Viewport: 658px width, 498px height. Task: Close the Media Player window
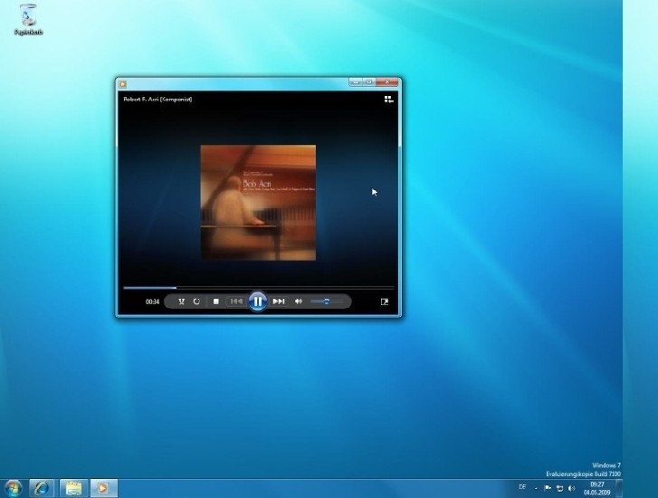[x=386, y=82]
